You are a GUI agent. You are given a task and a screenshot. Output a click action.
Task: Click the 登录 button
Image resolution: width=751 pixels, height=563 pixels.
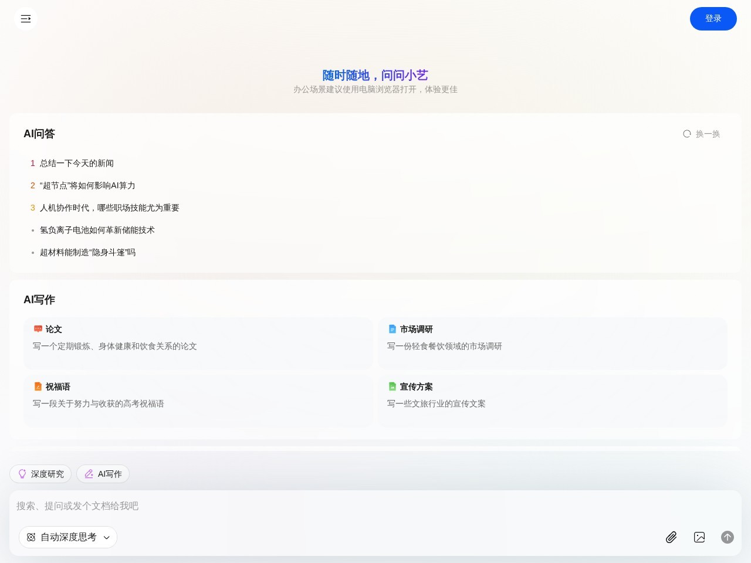pyautogui.click(x=713, y=18)
